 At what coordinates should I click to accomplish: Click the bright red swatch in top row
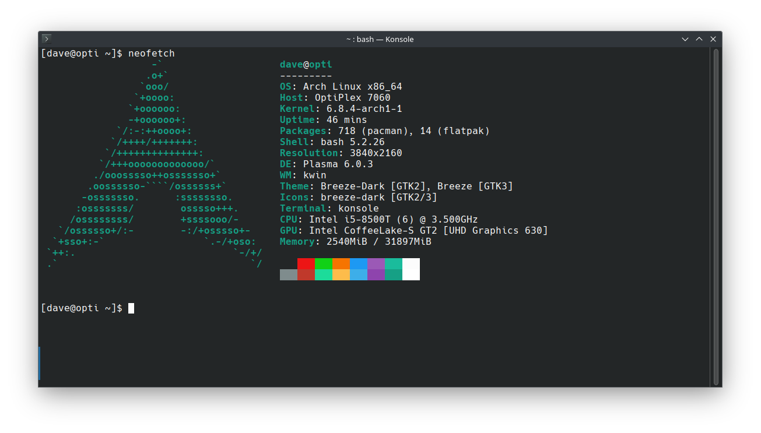[306, 263]
